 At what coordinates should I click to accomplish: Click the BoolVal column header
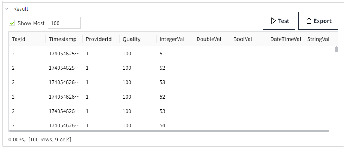pos(243,39)
